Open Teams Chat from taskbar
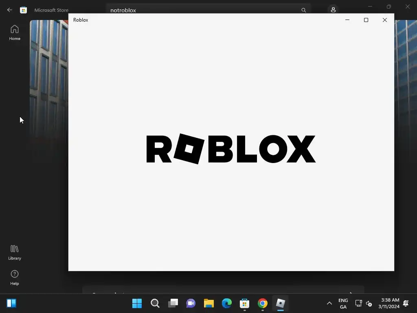Image resolution: width=417 pixels, height=313 pixels. point(191,303)
